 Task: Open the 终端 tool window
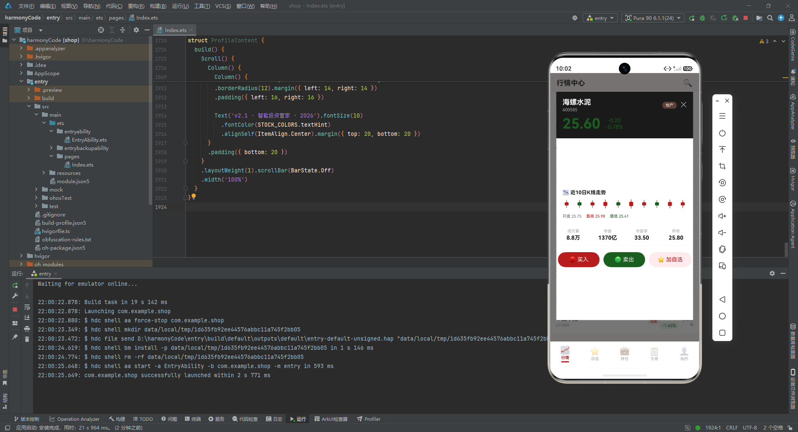pos(193,419)
